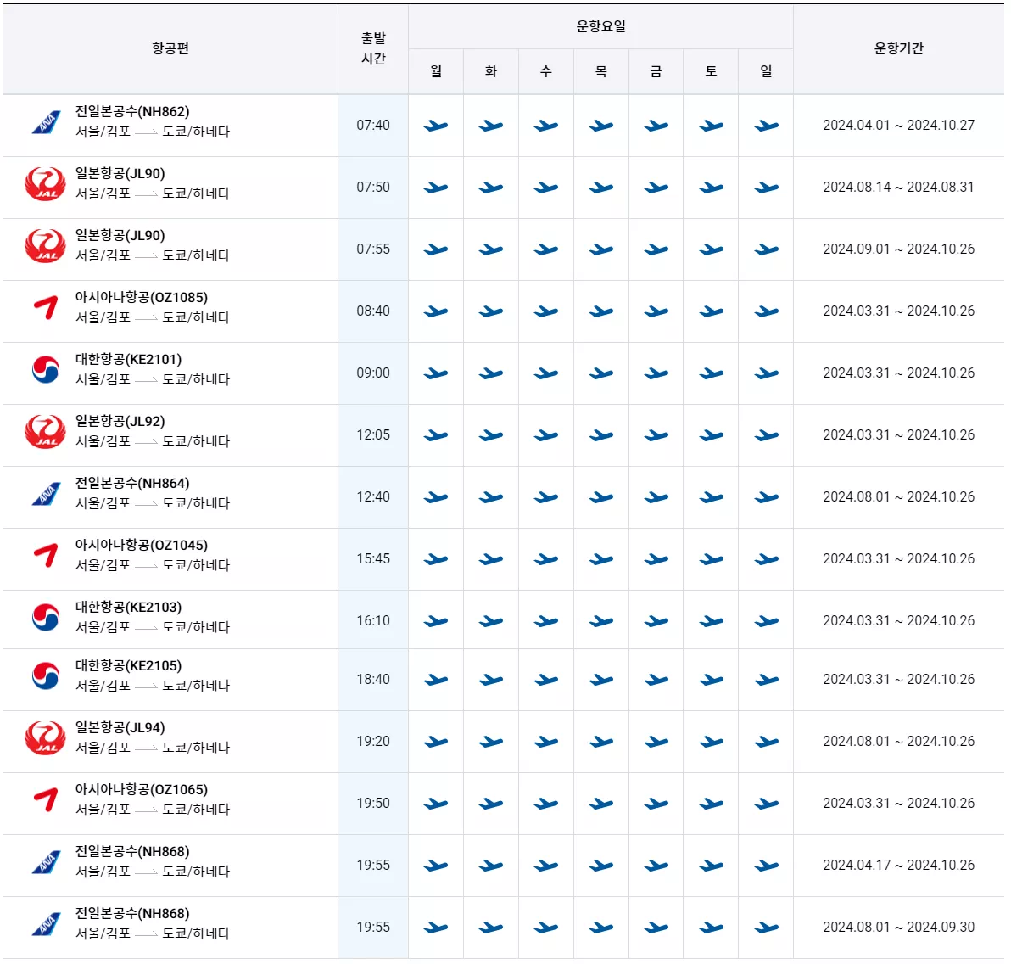Click the Asiana logo beside OZ1045

point(46,555)
